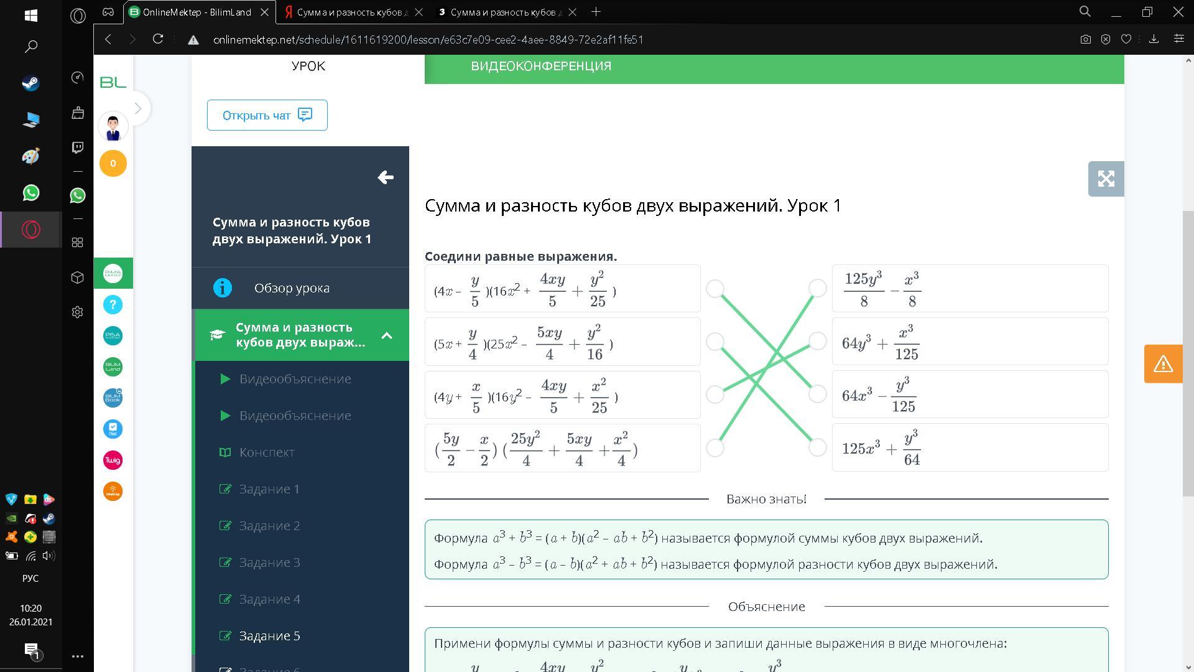
Task: Expand lesson to fullscreen with arrows icon
Action: pos(1106,179)
